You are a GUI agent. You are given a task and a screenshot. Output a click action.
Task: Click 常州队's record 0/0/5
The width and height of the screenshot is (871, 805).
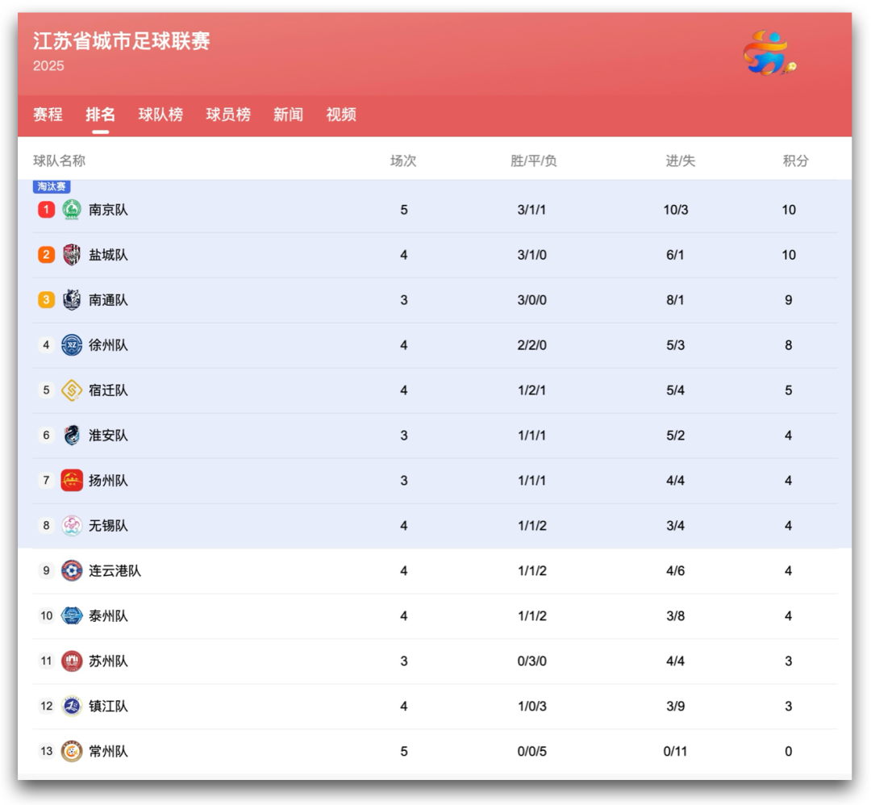point(532,751)
